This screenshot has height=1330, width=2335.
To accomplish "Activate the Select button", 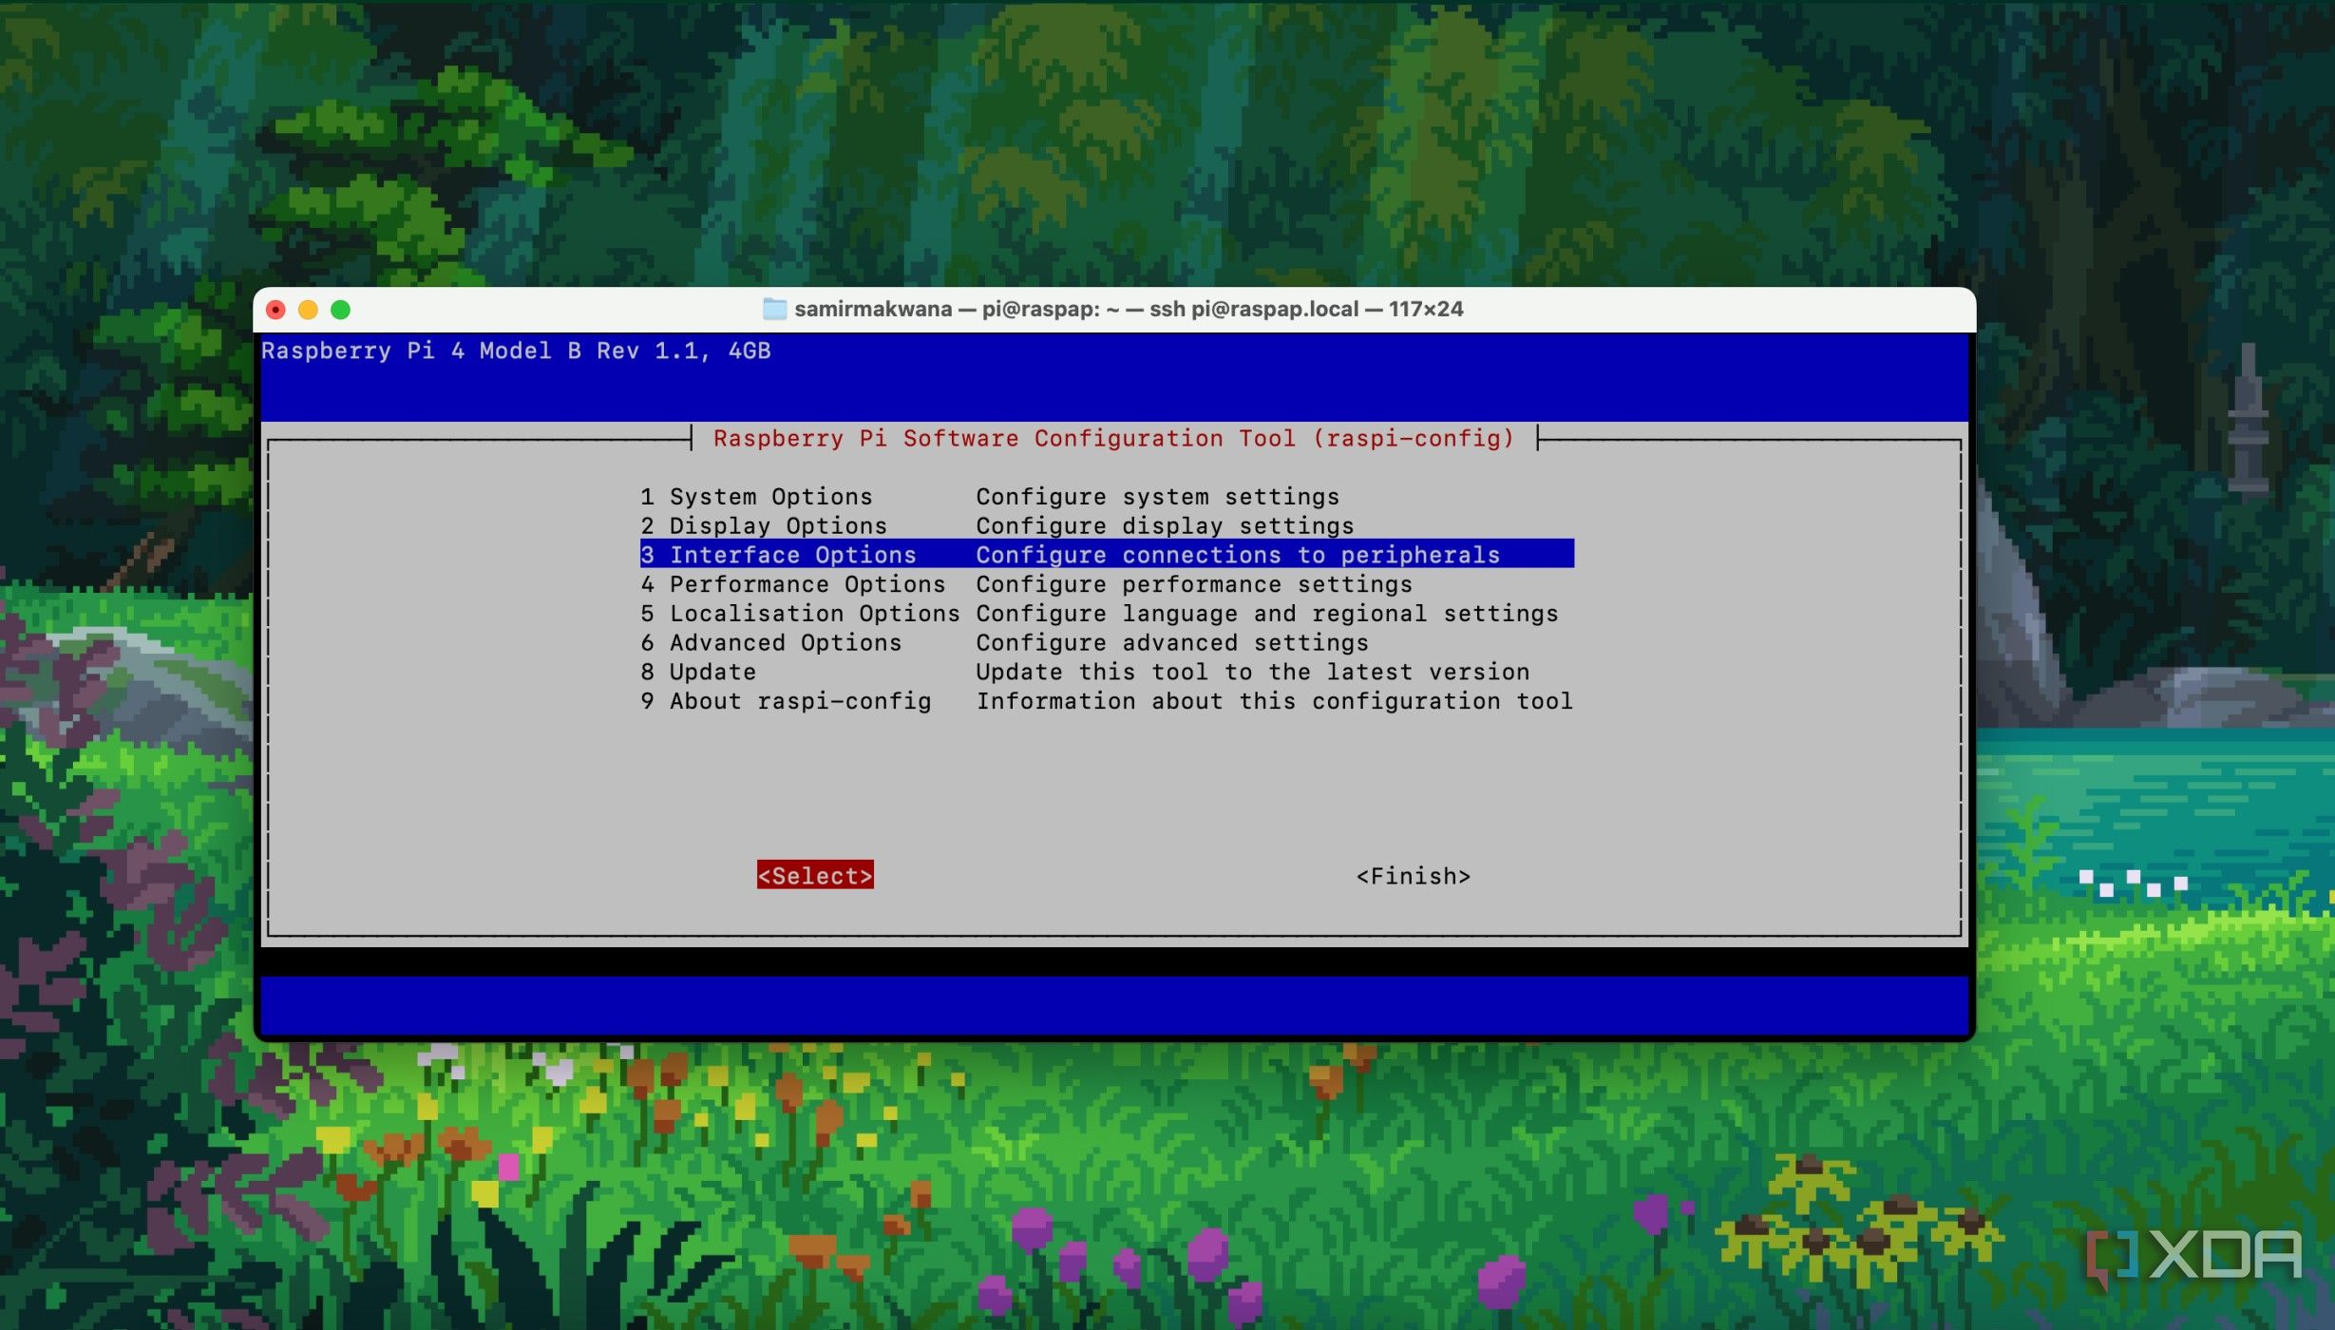I will 815,875.
